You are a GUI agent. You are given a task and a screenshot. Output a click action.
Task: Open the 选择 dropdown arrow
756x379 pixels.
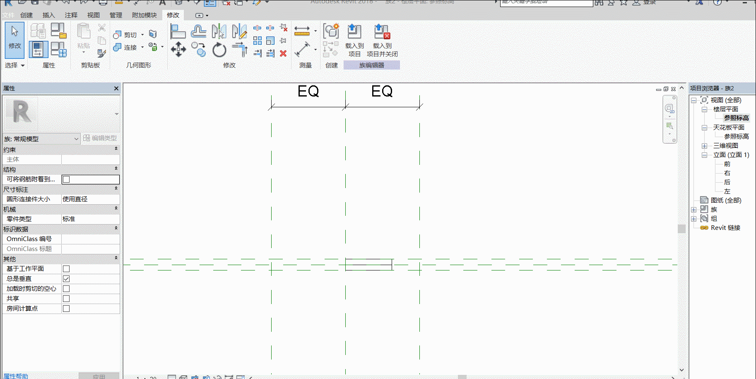[x=23, y=65]
